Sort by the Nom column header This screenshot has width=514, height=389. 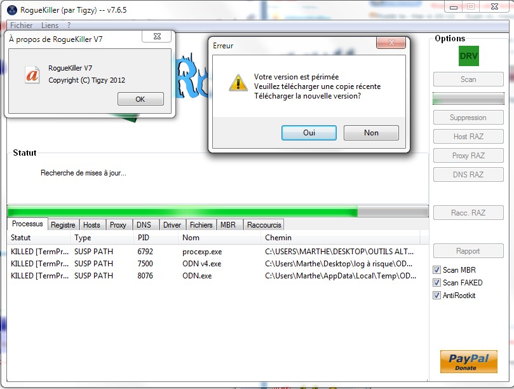220,238
